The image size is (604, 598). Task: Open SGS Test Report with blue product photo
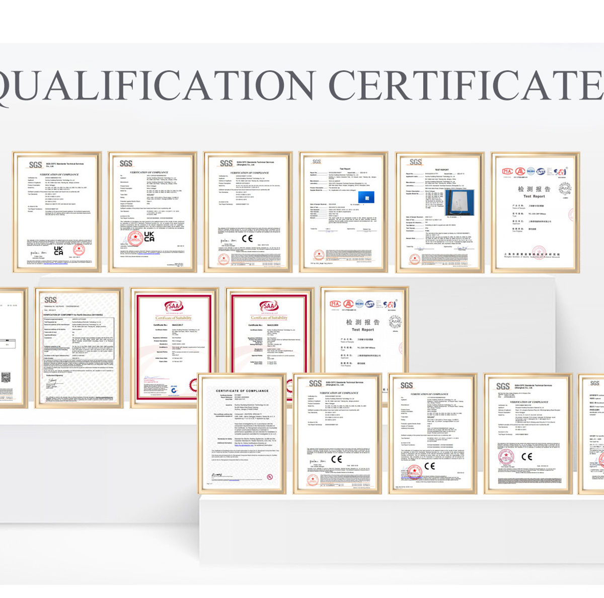[x=343, y=212]
